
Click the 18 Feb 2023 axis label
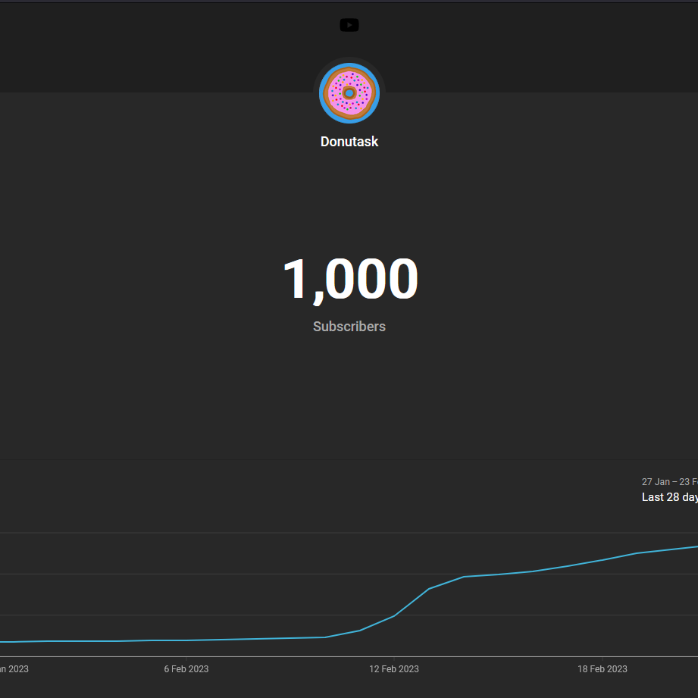[x=602, y=669]
